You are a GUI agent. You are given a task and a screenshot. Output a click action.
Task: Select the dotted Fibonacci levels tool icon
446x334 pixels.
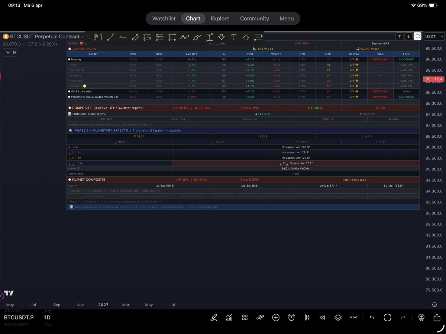pos(159,37)
